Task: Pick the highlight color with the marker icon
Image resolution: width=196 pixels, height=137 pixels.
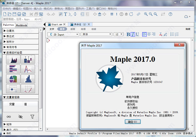Action: pos(165,34)
